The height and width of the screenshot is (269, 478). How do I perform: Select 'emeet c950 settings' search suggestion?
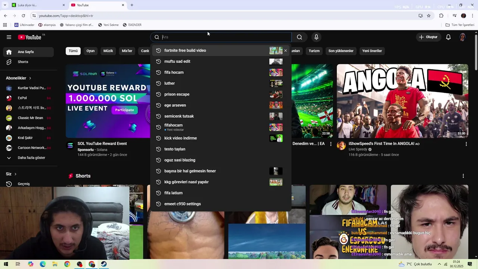(x=220, y=204)
